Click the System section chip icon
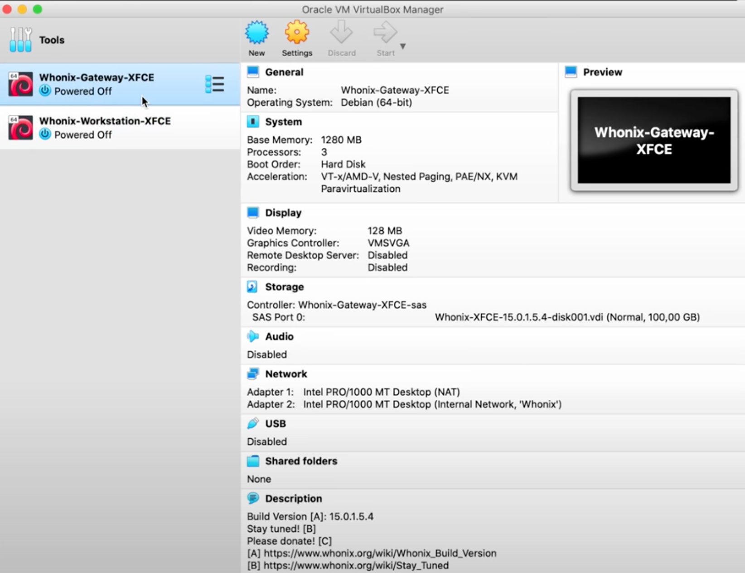Screen dimensions: 745x573 point(253,121)
